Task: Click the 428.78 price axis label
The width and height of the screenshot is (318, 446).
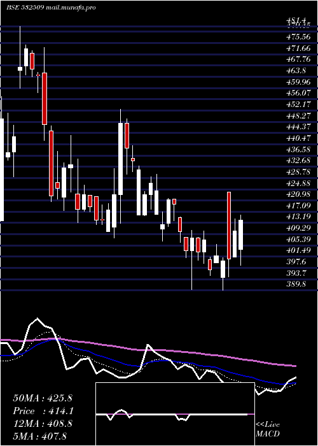Action: coord(298,172)
